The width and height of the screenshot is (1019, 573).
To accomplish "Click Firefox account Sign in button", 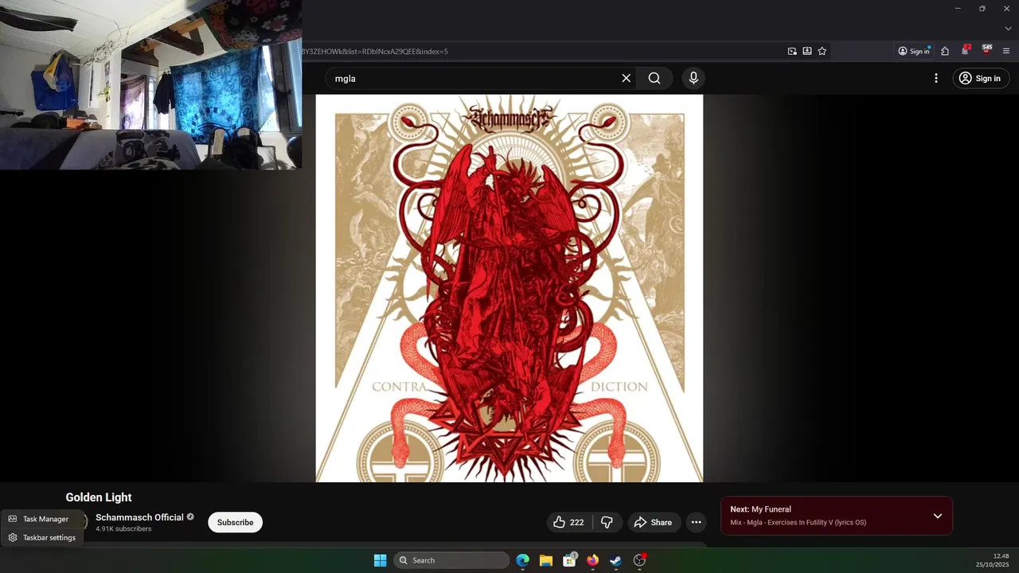I will pyautogui.click(x=914, y=51).
